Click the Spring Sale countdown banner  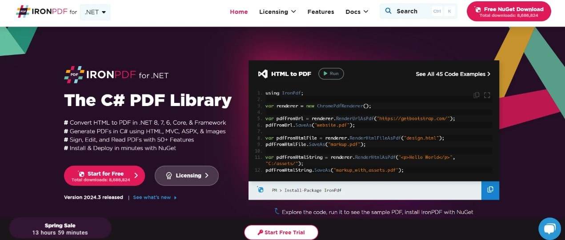(x=60, y=229)
